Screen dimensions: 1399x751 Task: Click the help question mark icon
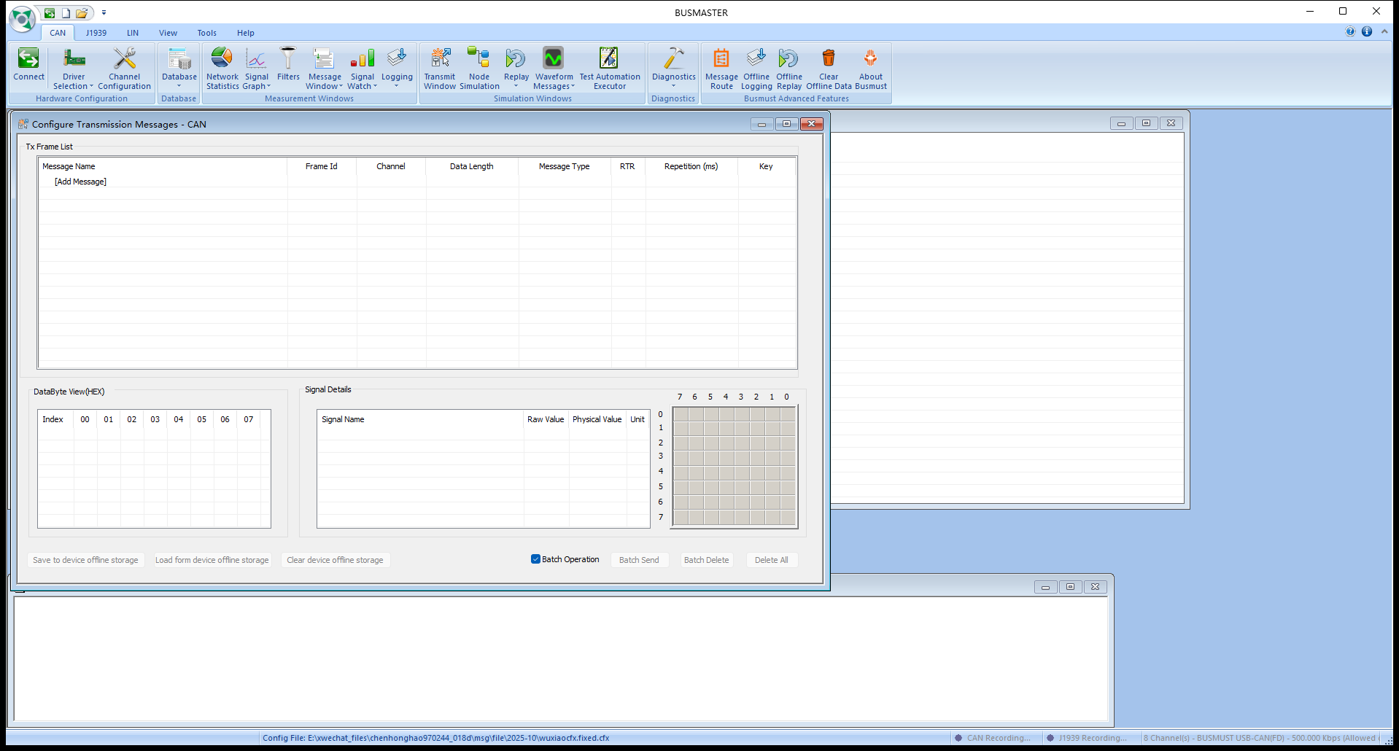1350,31
